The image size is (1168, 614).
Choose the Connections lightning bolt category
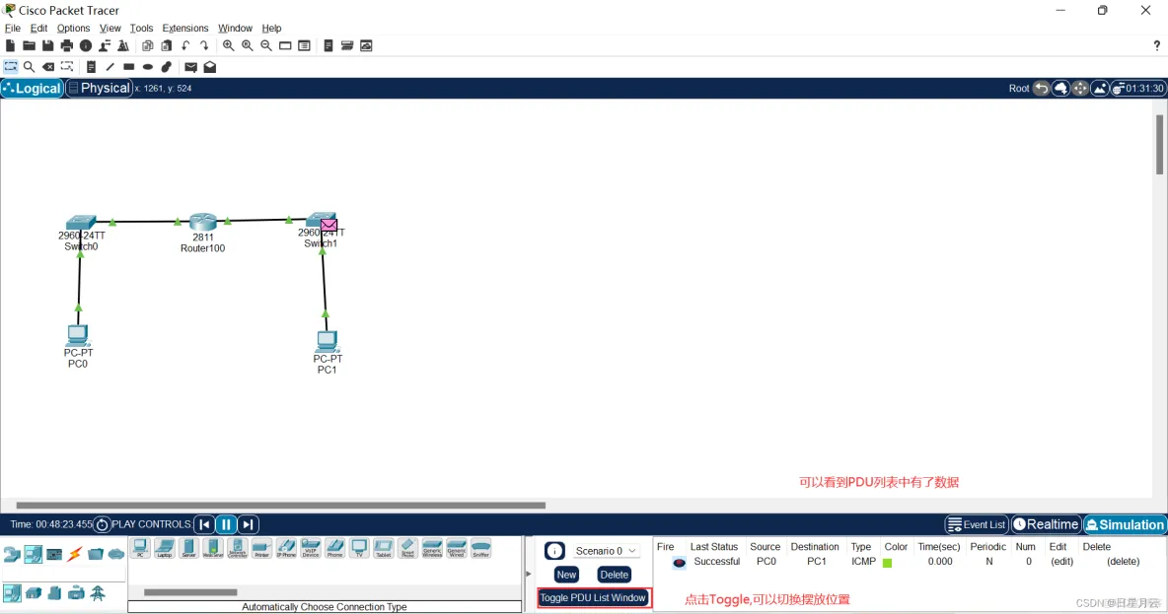tap(75, 554)
